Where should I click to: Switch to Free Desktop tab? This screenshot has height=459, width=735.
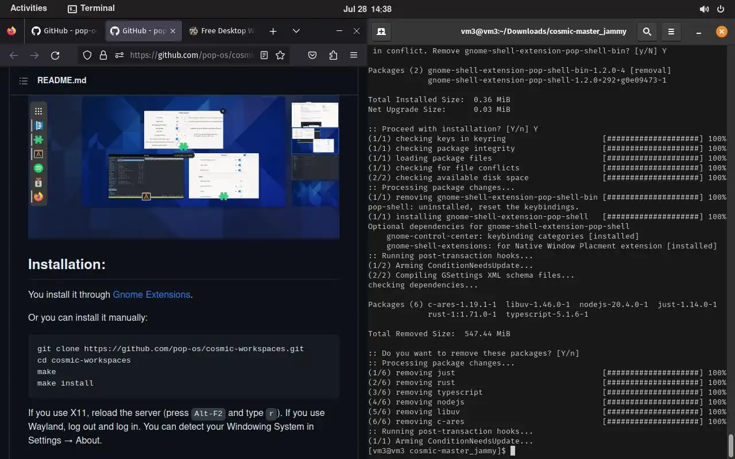[x=222, y=31]
